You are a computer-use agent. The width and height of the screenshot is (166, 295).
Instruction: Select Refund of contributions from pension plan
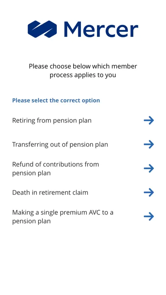pyautogui.click(x=83, y=168)
